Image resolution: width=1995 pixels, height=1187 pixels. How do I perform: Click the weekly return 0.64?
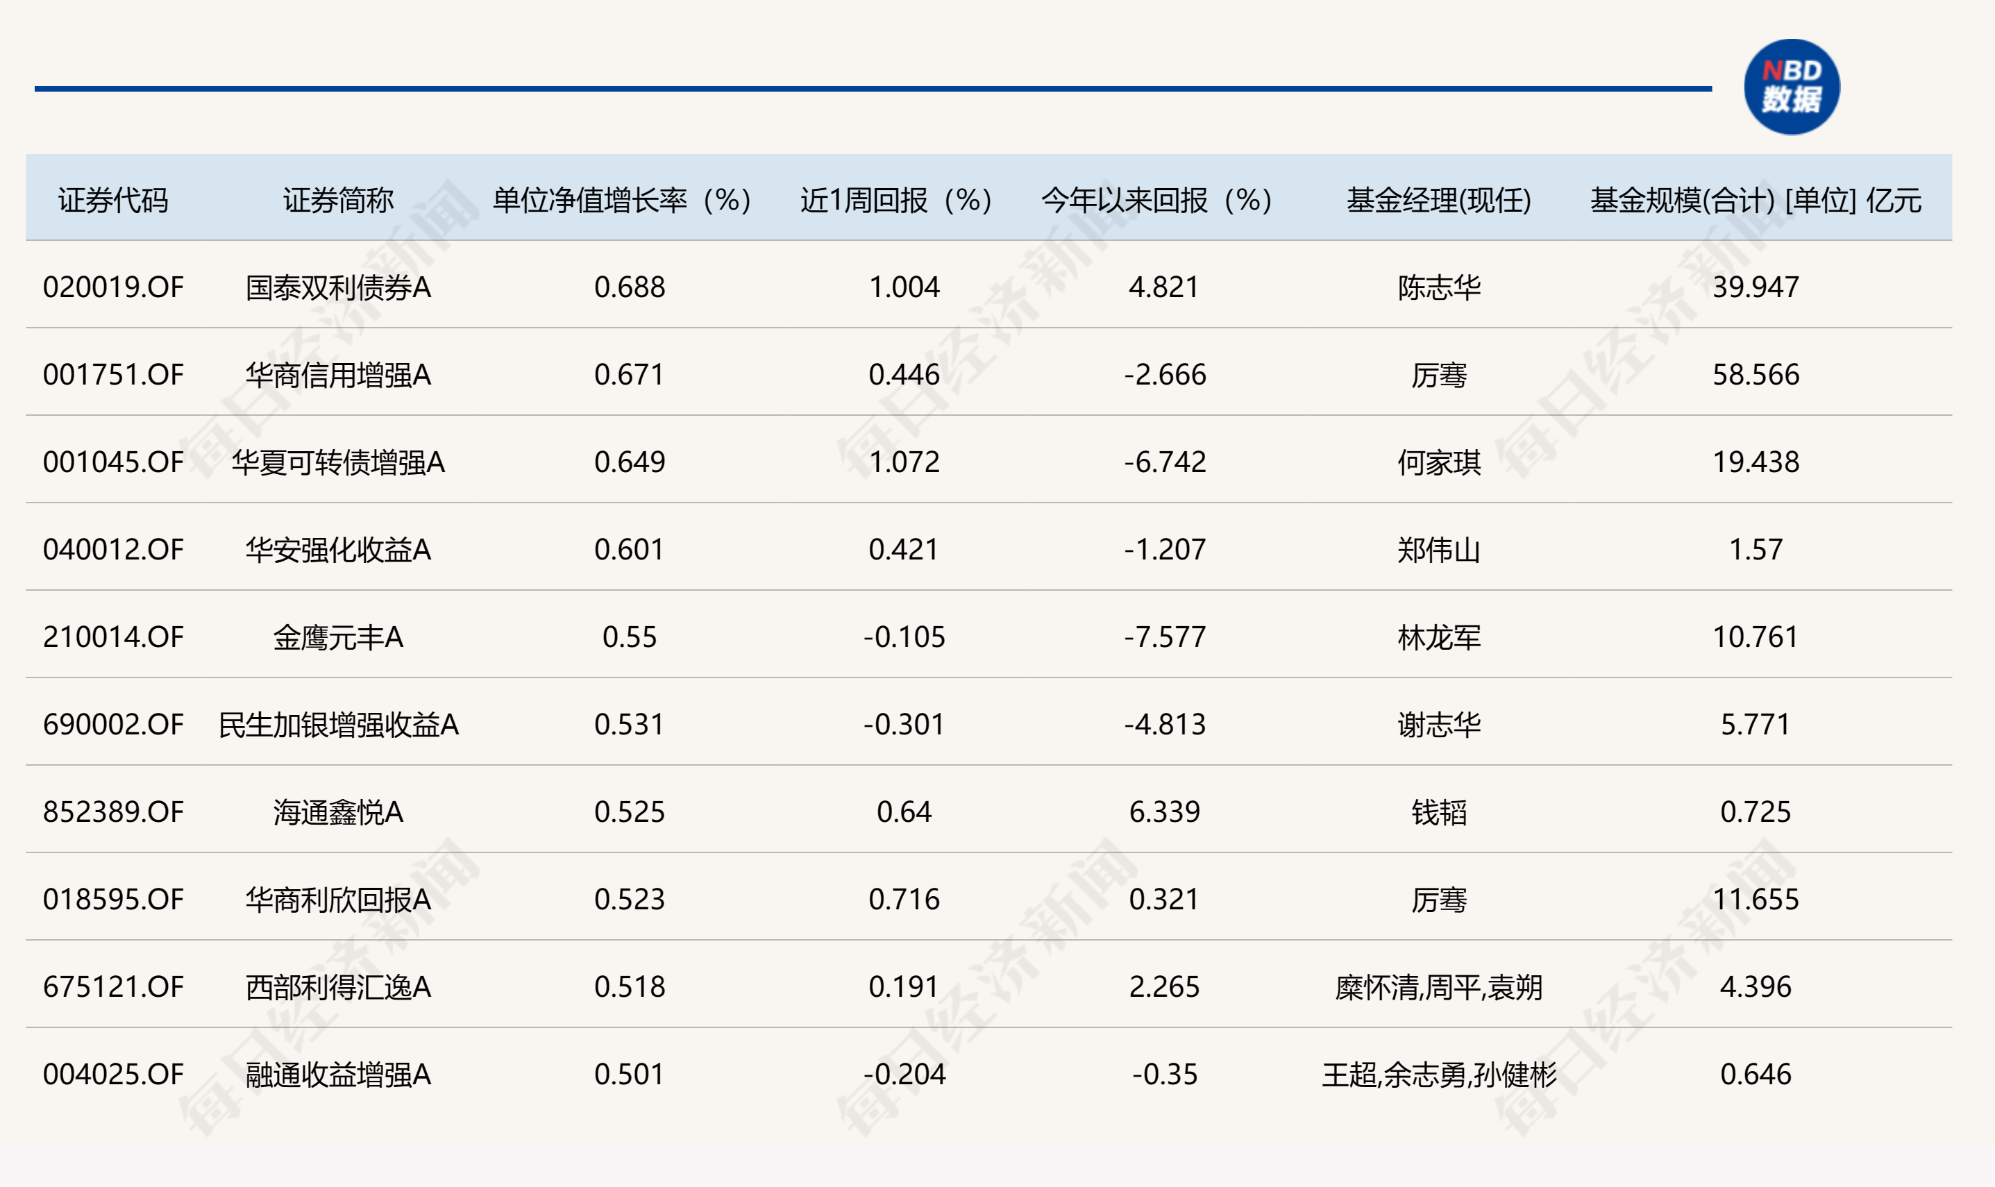coord(904,812)
